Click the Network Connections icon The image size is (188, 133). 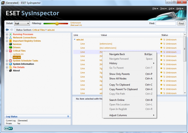[x=10, y=38]
